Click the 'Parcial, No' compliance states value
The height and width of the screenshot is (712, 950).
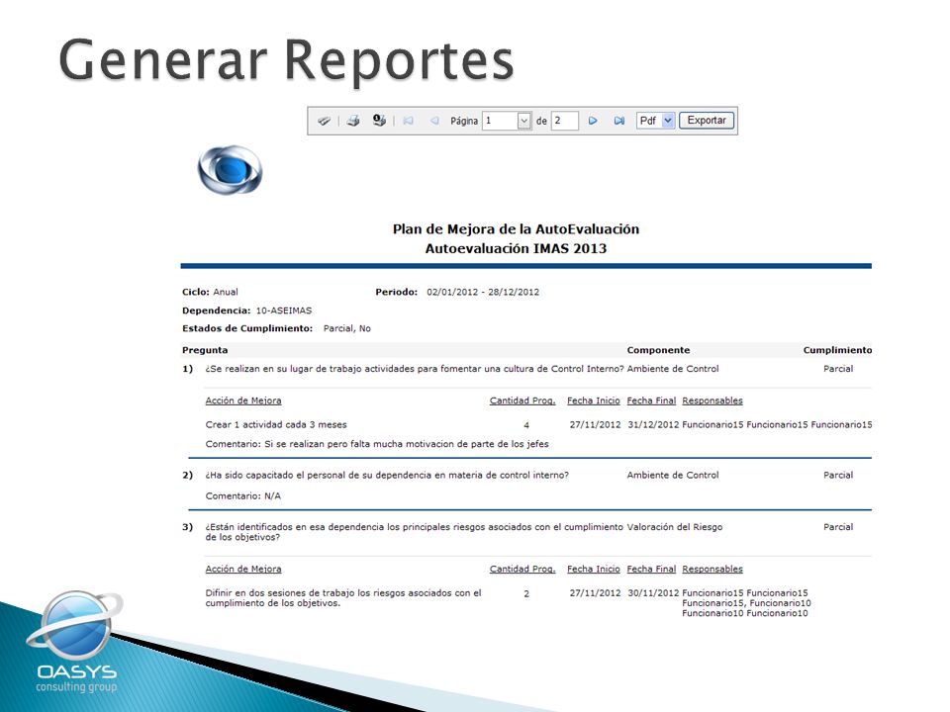[x=347, y=328]
